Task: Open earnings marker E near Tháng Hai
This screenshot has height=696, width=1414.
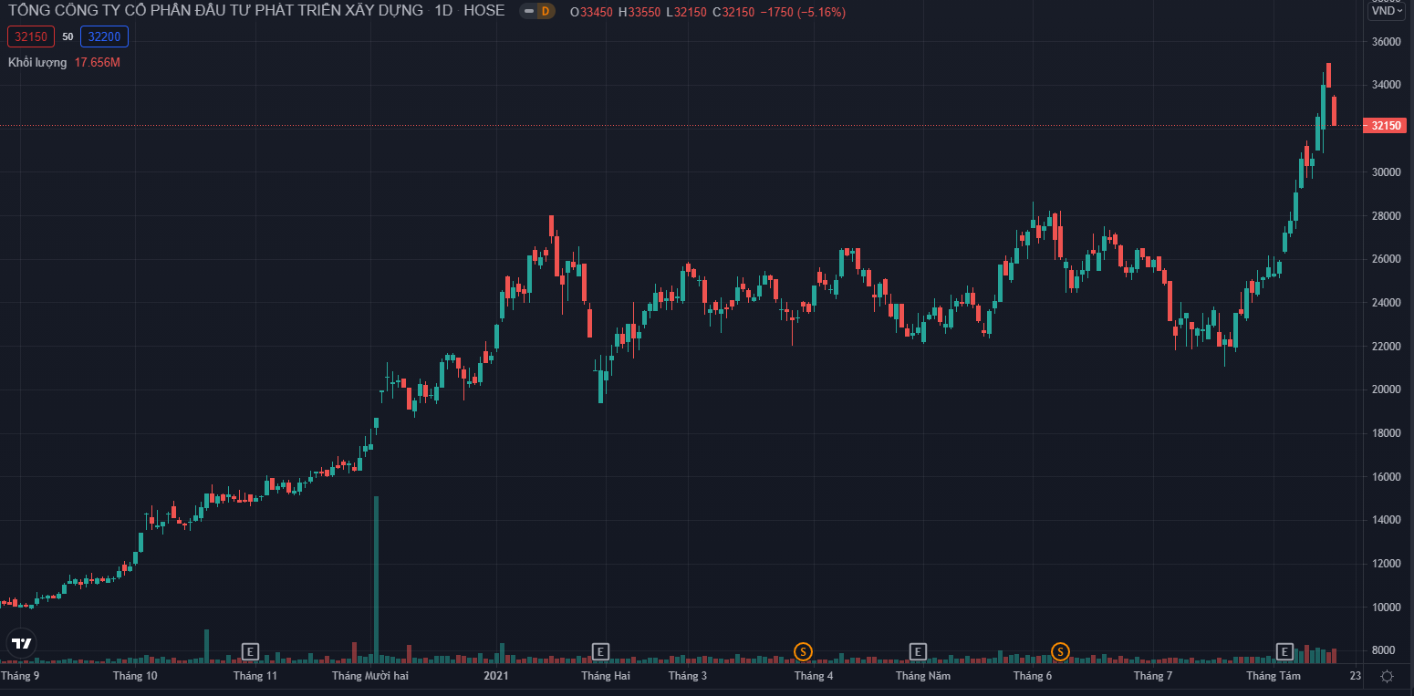Action: [x=600, y=651]
